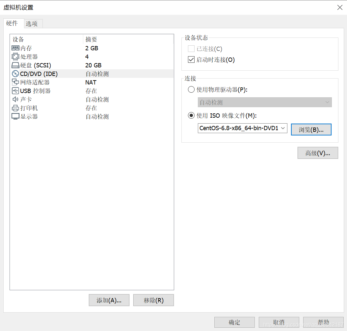Select the 显示器 display icon
Screen dimensions: 347x331
15,116
